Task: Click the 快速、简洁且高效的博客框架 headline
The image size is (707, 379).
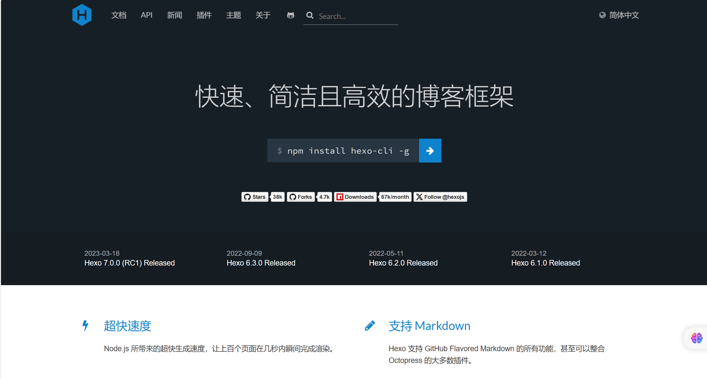Action: point(354,96)
